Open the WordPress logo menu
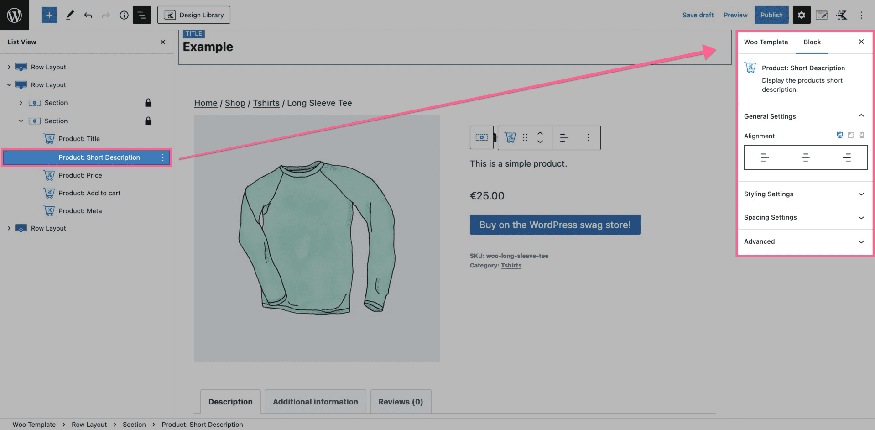This screenshot has height=430, width=875. pos(15,15)
